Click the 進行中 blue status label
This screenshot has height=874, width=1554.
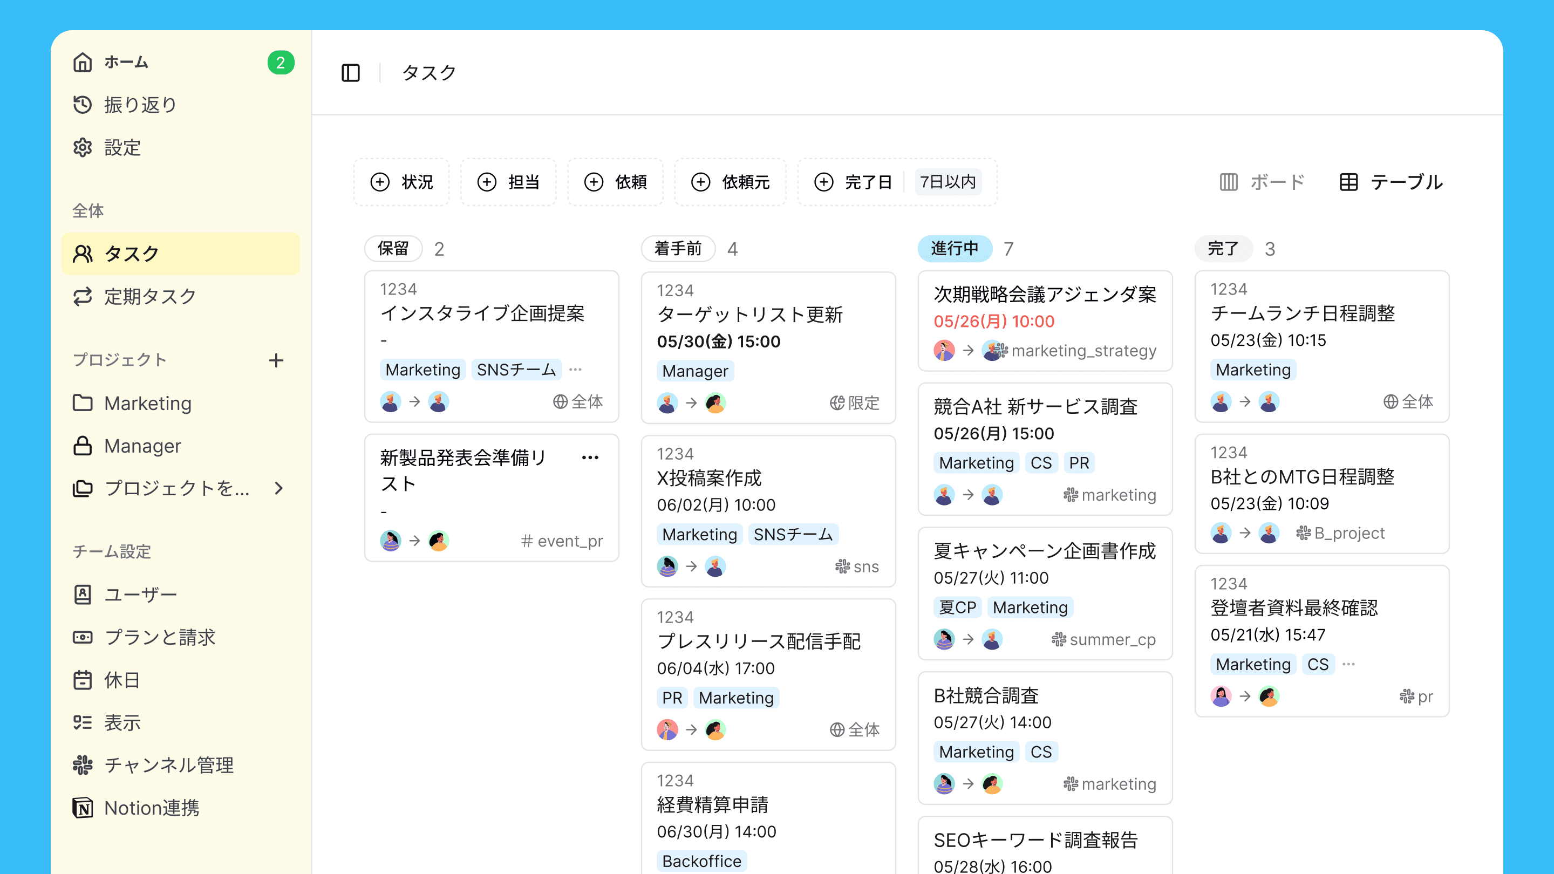click(955, 249)
